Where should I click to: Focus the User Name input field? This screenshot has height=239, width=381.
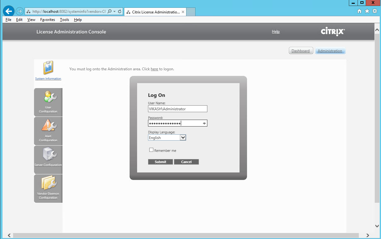(178, 109)
